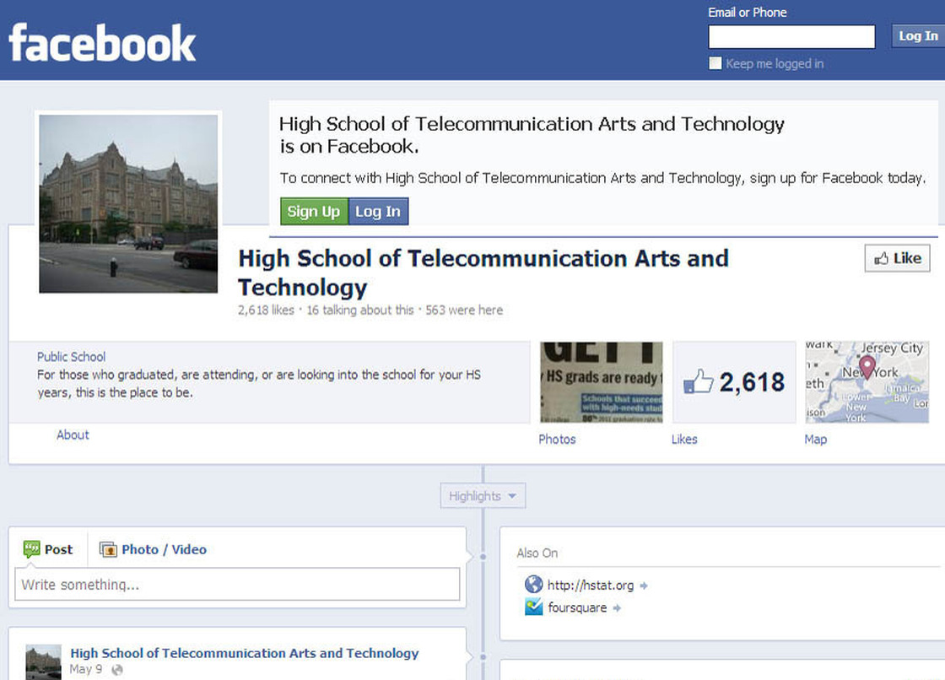
Task: Click the '2,618 likes' text
Action: click(x=266, y=310)
